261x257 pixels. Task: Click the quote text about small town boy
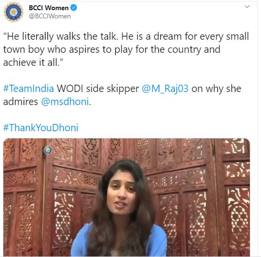pyautogui.click(x=126, y=49)
